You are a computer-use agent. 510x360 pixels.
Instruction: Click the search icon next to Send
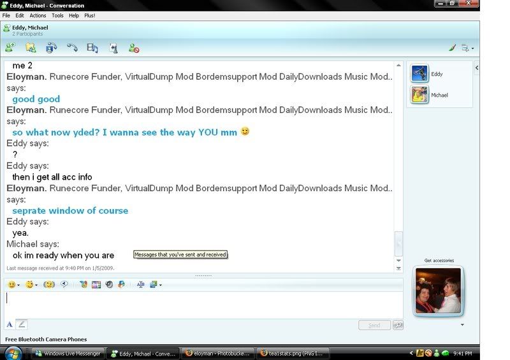[398, 325]
